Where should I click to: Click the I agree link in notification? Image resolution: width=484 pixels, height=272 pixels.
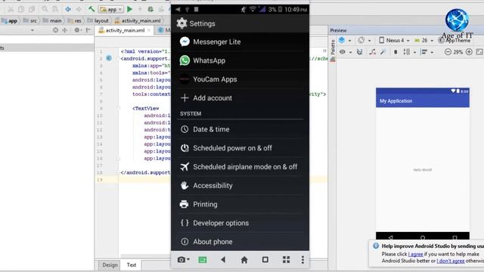tap(415, 254)
